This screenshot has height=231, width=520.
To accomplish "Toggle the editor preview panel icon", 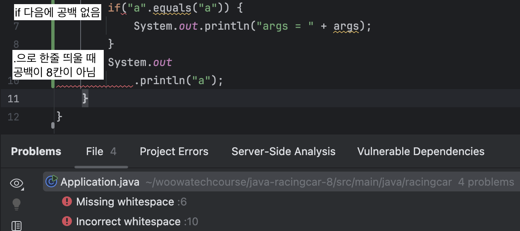I will [x=17, y=225].
